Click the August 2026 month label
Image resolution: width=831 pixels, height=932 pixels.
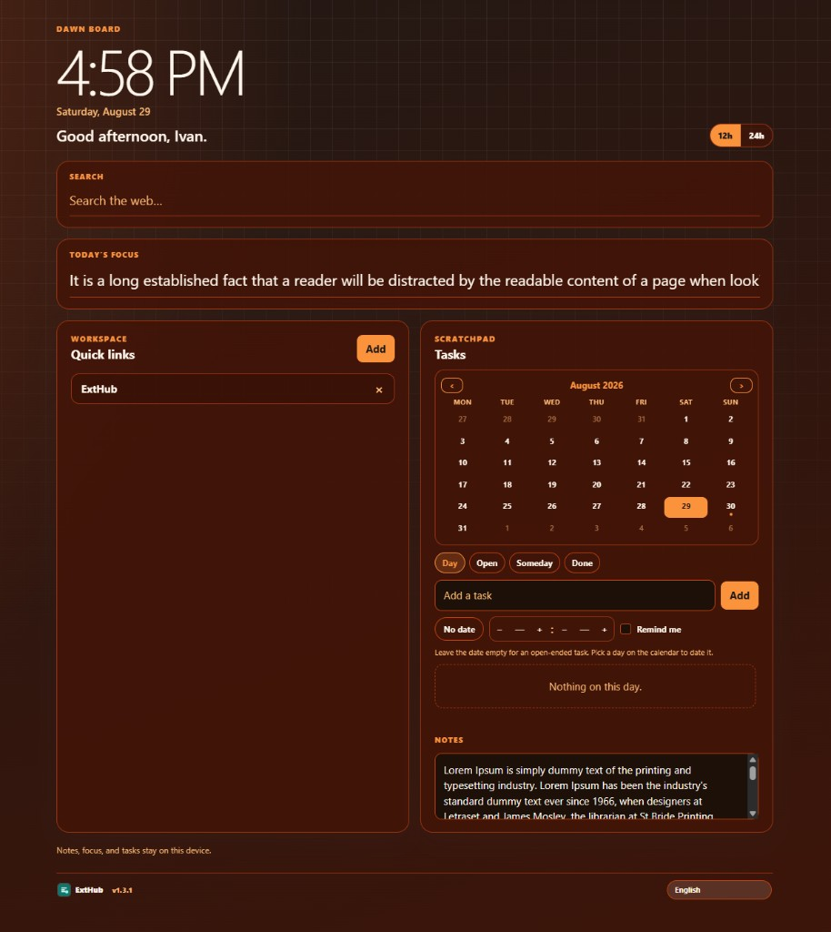[596, 386]
